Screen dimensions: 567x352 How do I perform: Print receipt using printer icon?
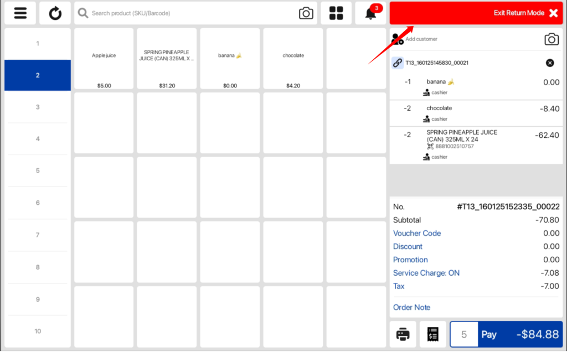coord(403,334)
